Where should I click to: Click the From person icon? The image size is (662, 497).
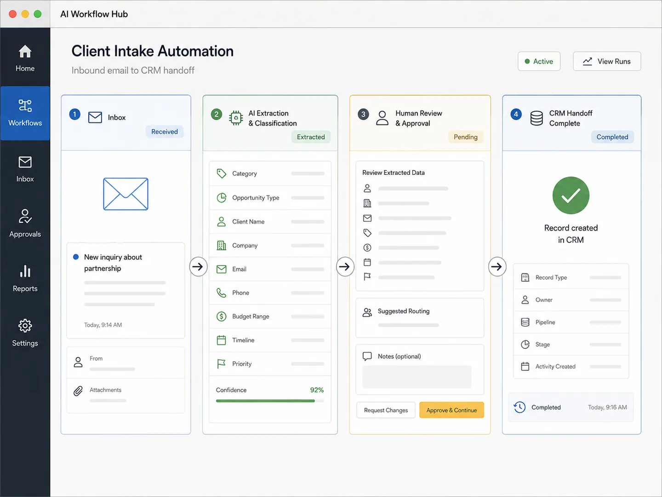click(x=78, y=362)
